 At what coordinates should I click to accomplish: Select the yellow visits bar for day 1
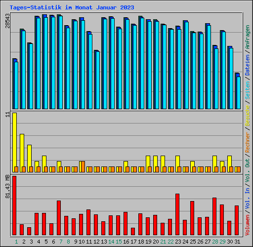click(x=14, y=143)
